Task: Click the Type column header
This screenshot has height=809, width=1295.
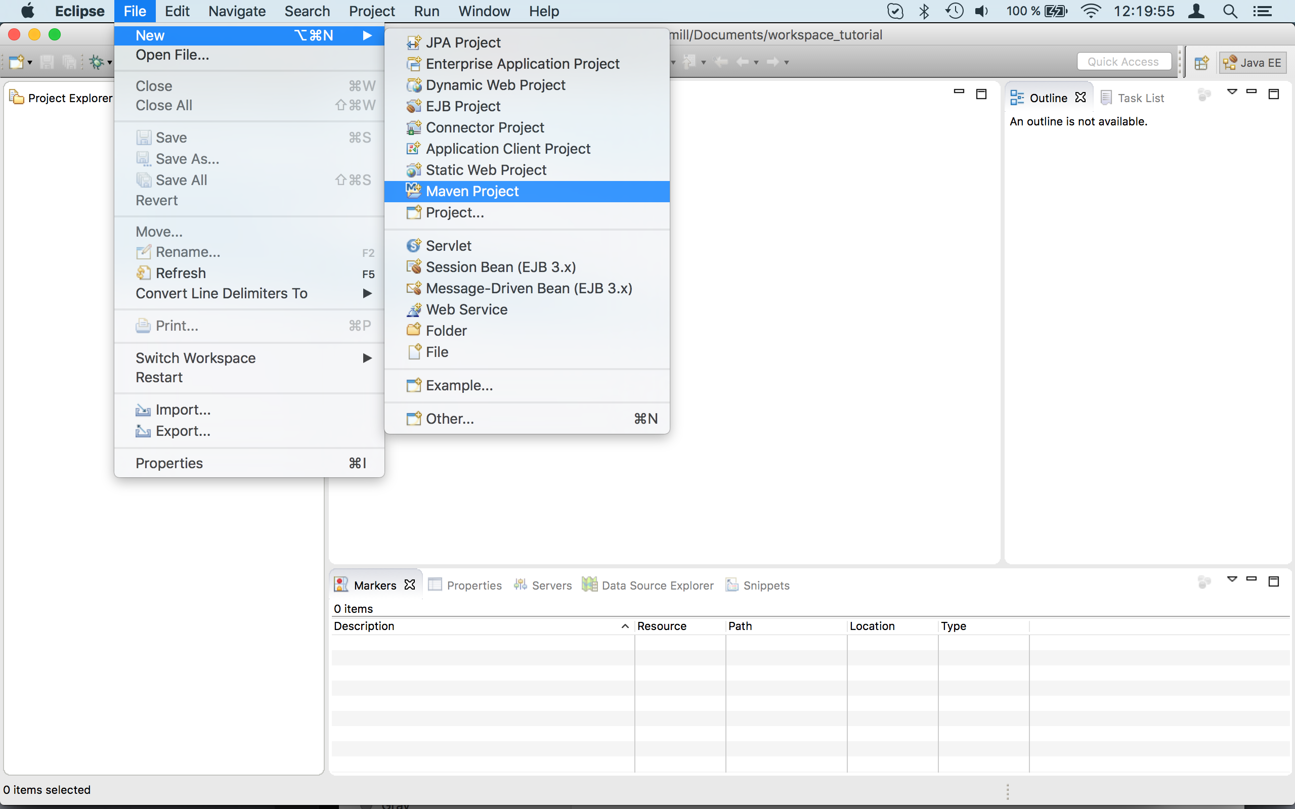Action: (x=983, y=626)
